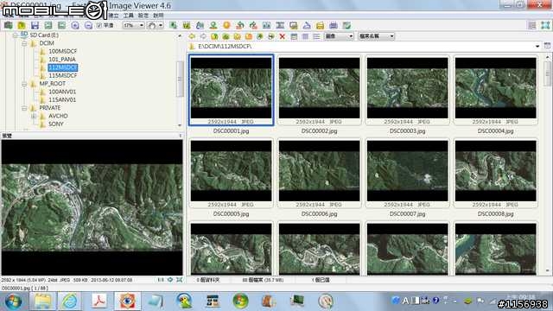Open the folder path history dropdown arrow
553x311 pixels.
[x=537, y=46]
